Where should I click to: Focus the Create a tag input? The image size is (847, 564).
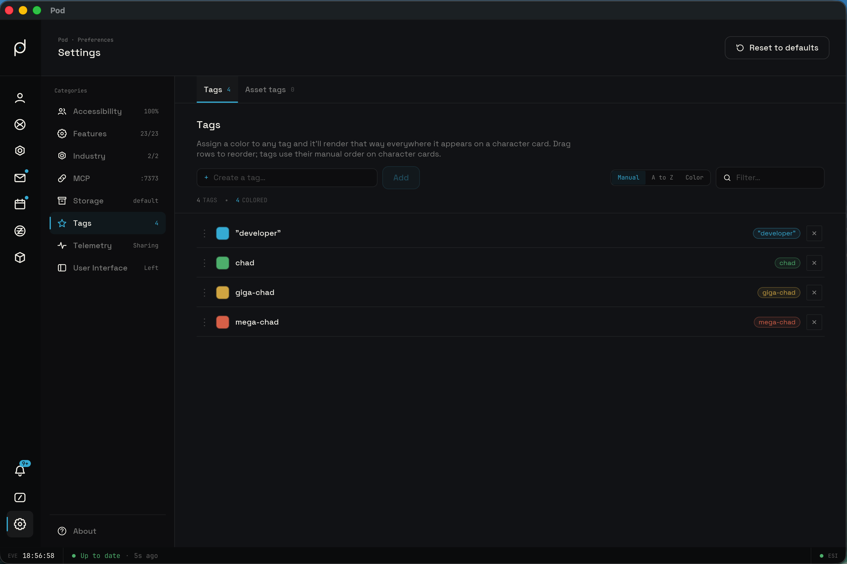[x=287, y=178]
